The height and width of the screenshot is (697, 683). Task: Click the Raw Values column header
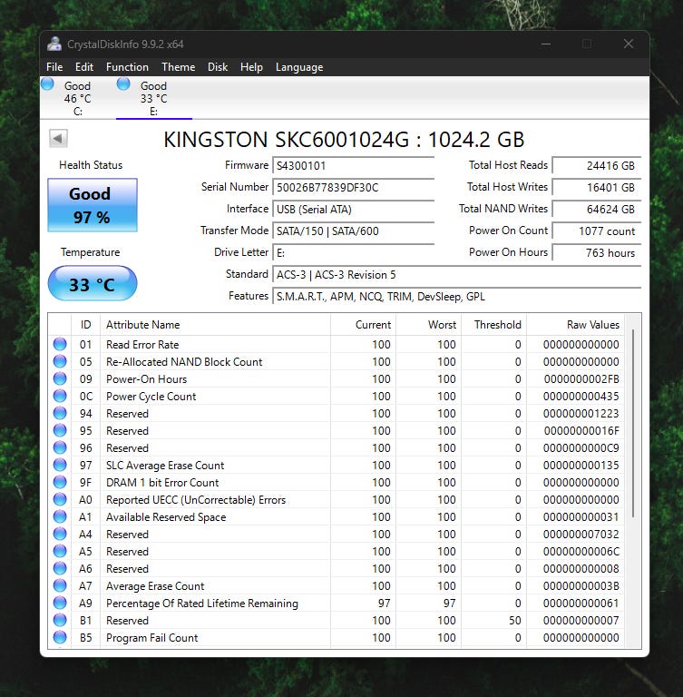tap(575, 325)
